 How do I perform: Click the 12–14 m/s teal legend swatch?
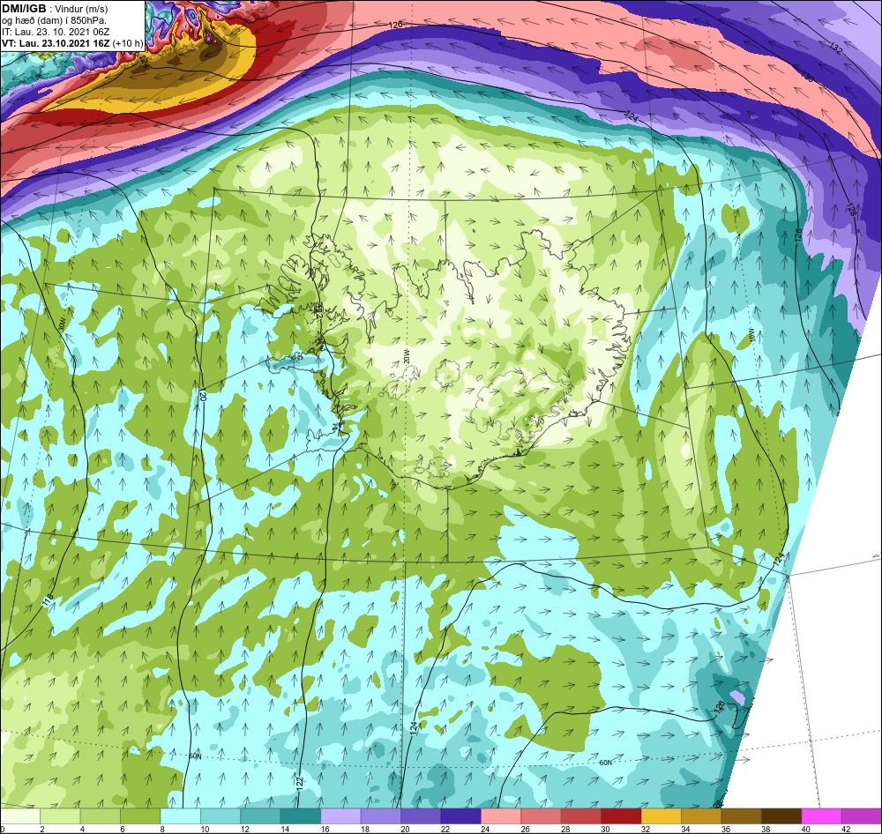(x=260, y=816)
